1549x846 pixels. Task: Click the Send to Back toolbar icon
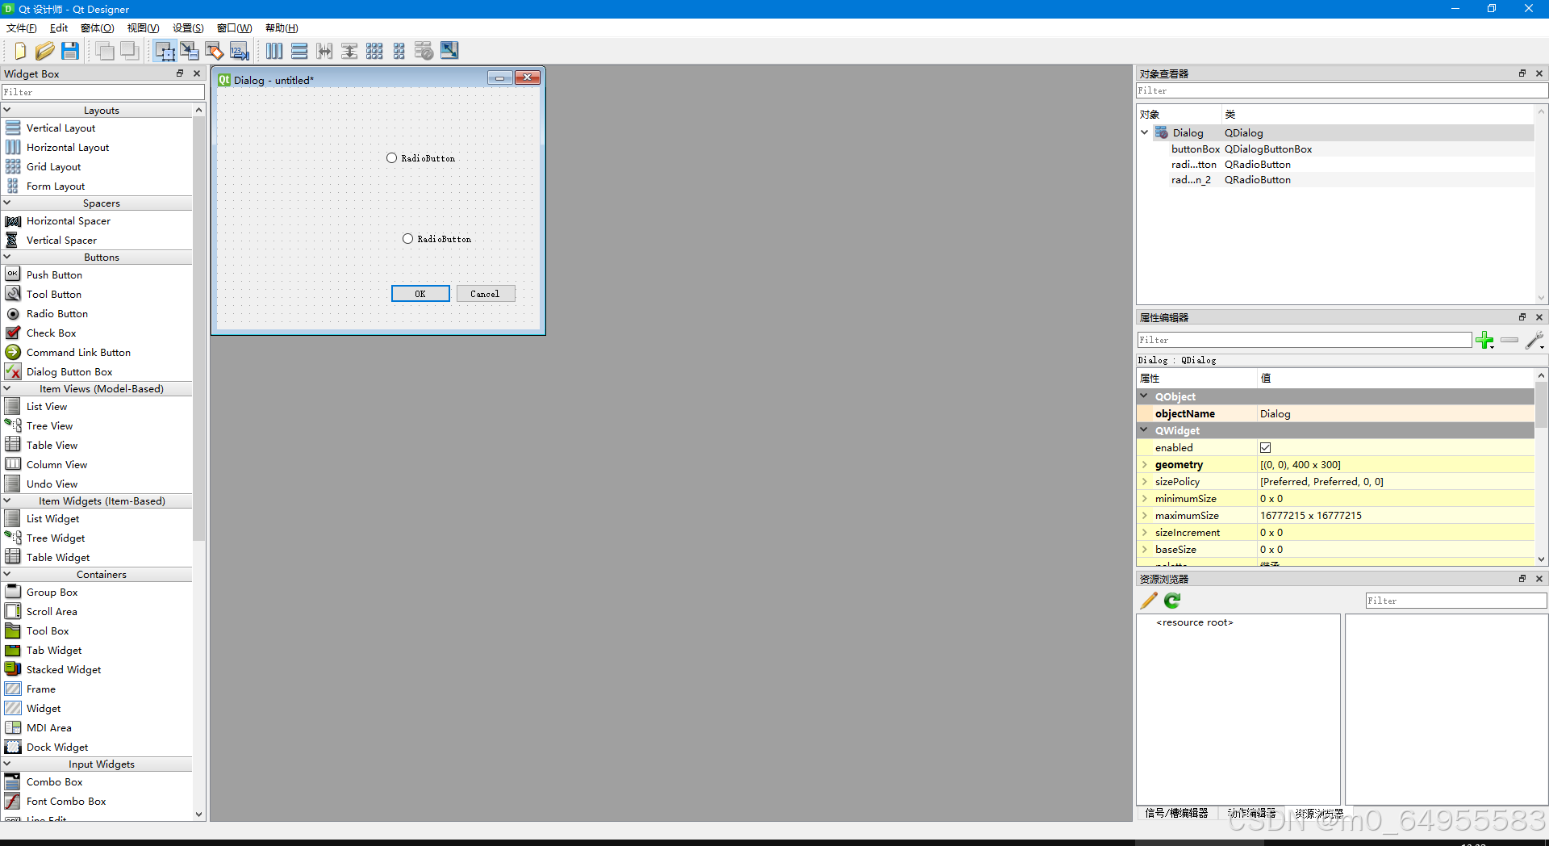(x=105, y=51)
